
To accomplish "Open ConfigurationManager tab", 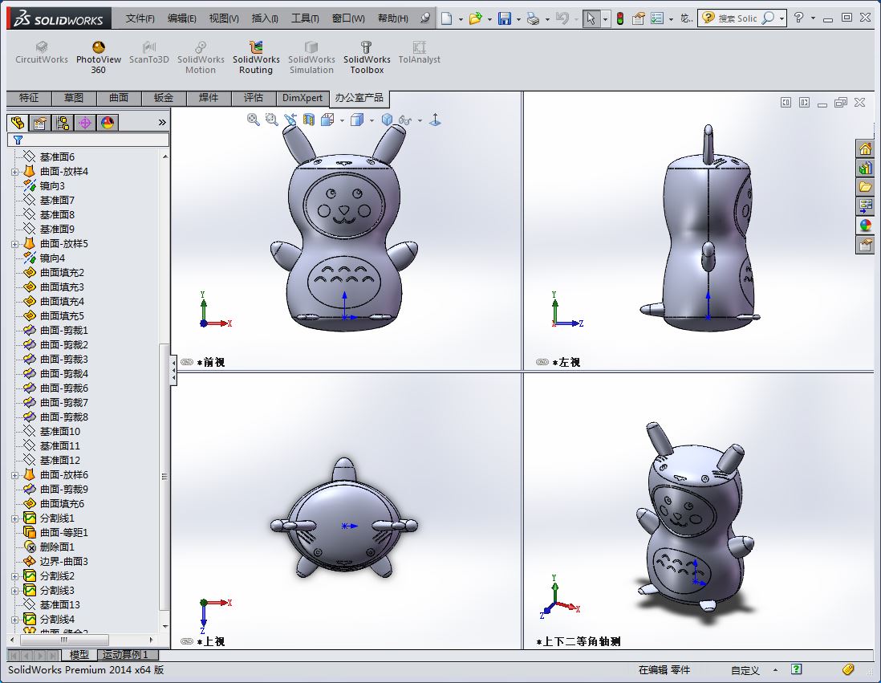I will click(x=63, y=123).
